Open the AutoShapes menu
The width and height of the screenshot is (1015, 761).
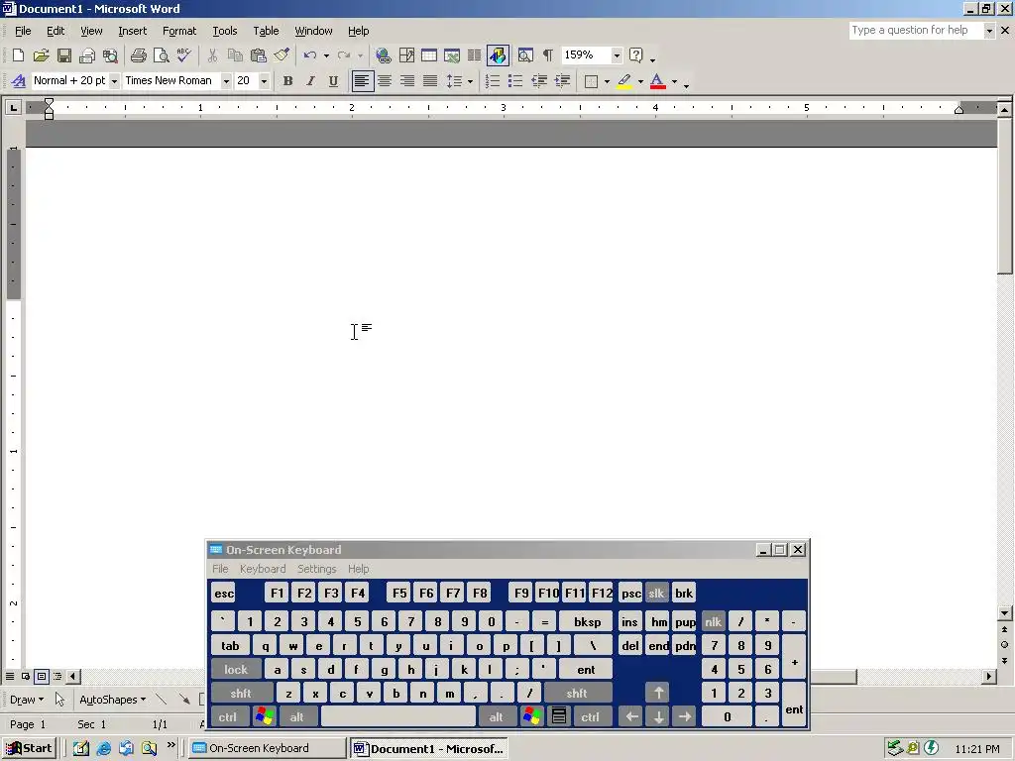click(112, 700)
